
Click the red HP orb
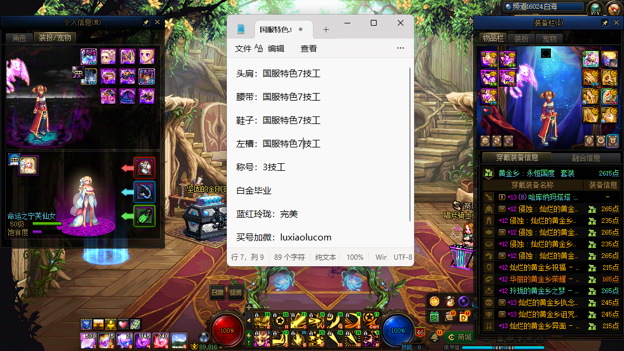[x=227, y=331]
